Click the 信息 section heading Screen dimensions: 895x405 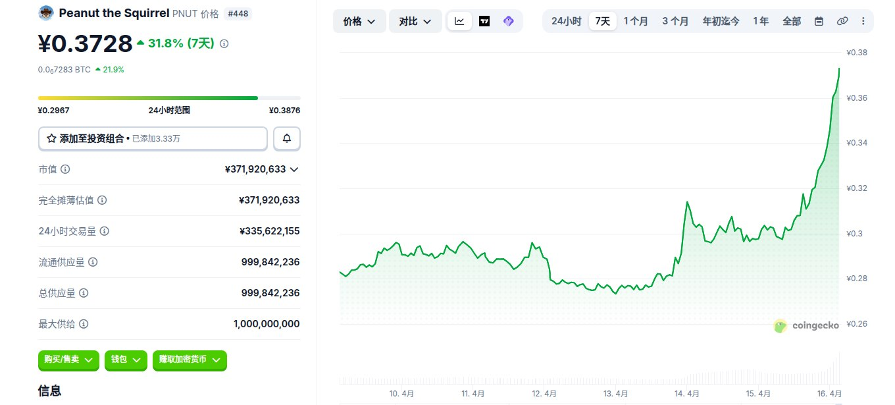point(50,391)
